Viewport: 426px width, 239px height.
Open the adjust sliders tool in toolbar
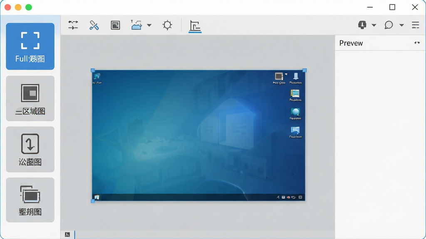tap(73, 25)
